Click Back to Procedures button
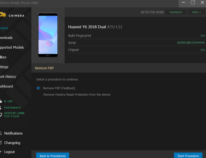 [53, 156]
